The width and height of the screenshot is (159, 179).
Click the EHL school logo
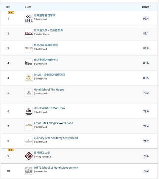[28, 18]
